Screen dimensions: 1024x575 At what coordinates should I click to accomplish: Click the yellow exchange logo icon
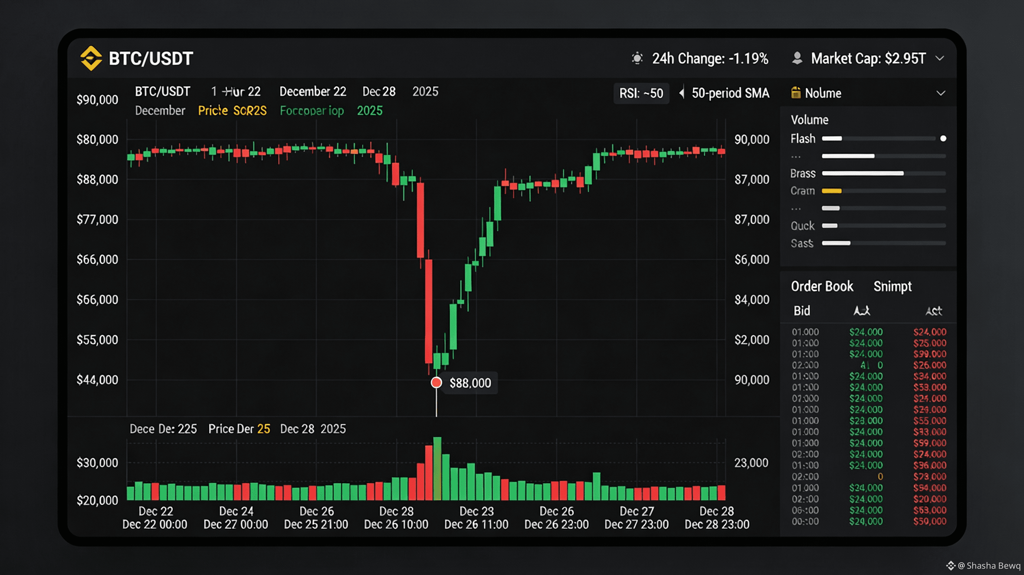point(91,58)
